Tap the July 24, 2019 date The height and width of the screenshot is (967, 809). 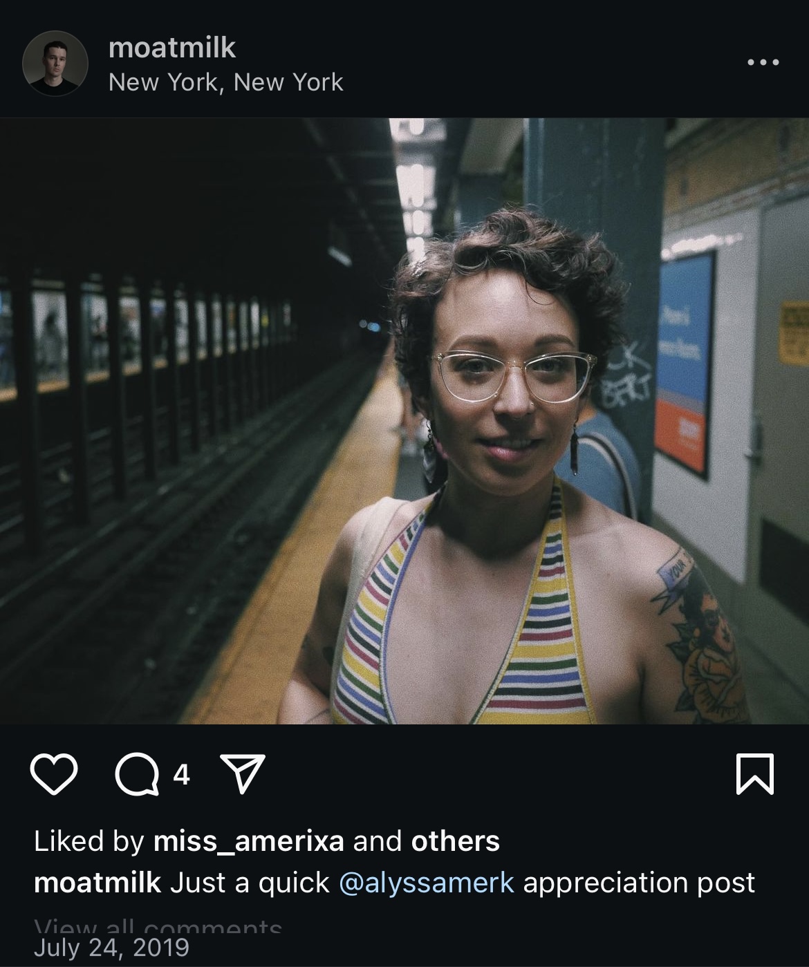(111, 947)
